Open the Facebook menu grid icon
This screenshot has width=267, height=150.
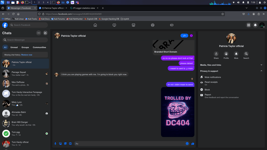click(x=249, y=25)
